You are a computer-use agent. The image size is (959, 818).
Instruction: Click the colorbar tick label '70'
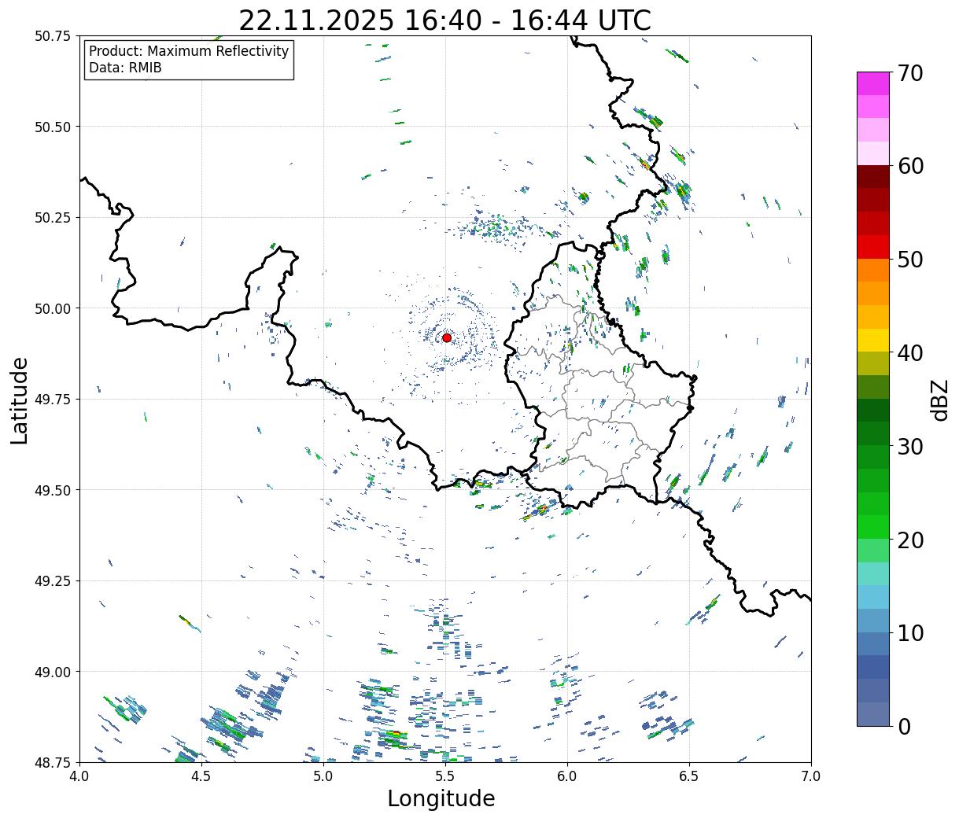click(910, 72)
